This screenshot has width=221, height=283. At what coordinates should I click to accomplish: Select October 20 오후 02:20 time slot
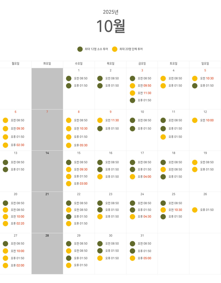[x=17, y=223]
